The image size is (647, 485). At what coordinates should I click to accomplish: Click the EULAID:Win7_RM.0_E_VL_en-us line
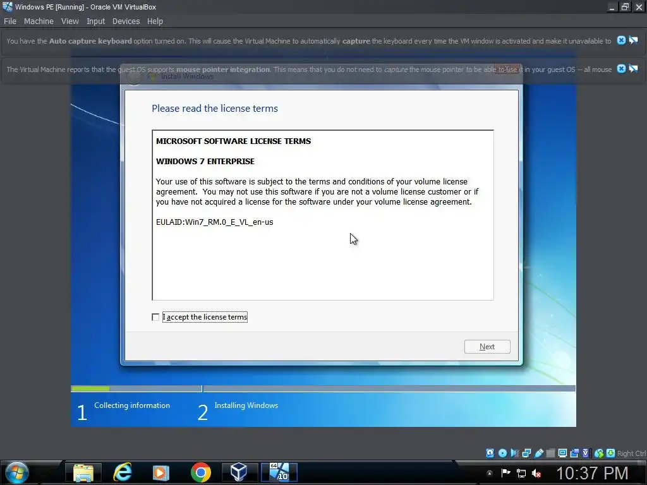click(215, 222)
